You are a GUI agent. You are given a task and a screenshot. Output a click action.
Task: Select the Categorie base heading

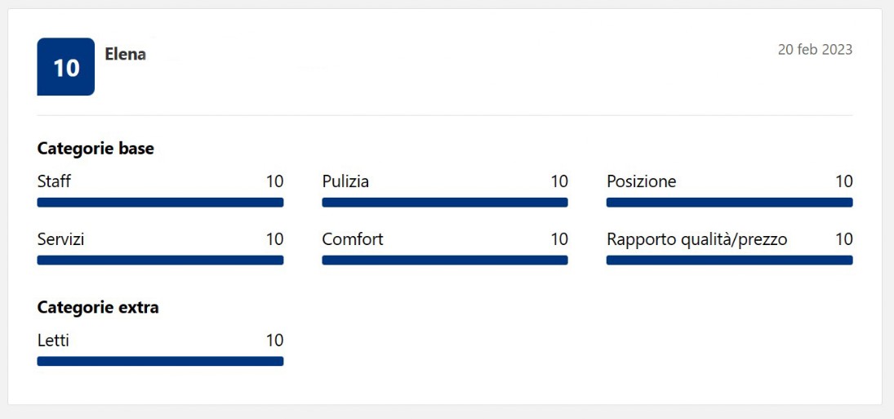pyautogui.click(x=96, y=149)
